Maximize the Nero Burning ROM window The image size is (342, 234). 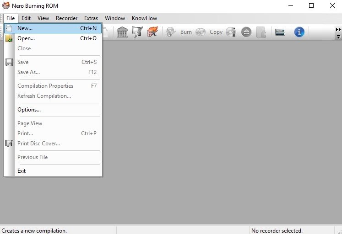tap(311, 5)
